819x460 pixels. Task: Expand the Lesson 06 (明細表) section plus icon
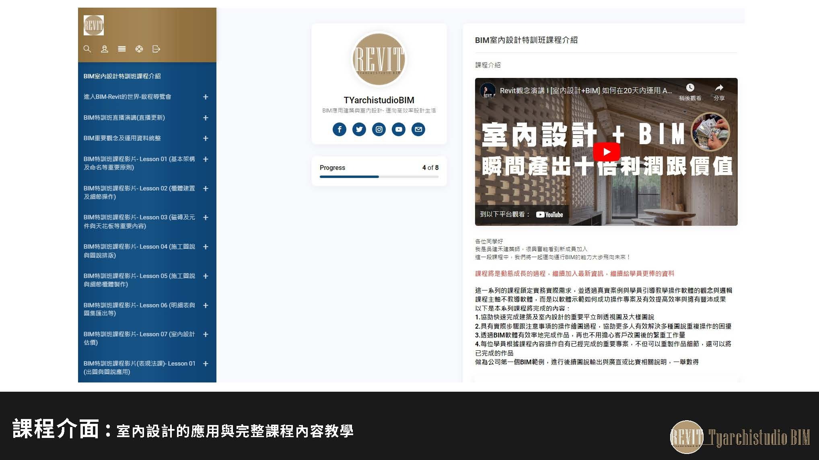pyautogui.click(x=206, y=305)
